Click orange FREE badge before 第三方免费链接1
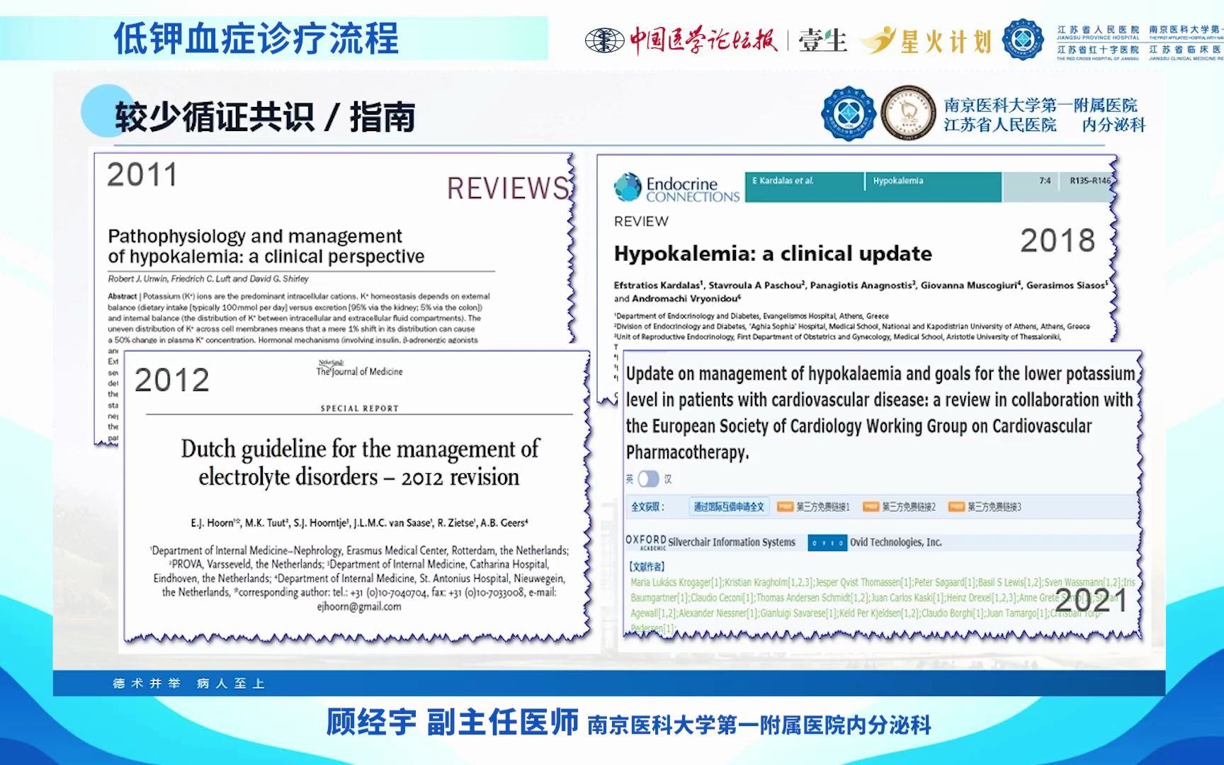Image resolution: width=1224 pixels, height=765 pixels. click(785, 506)
